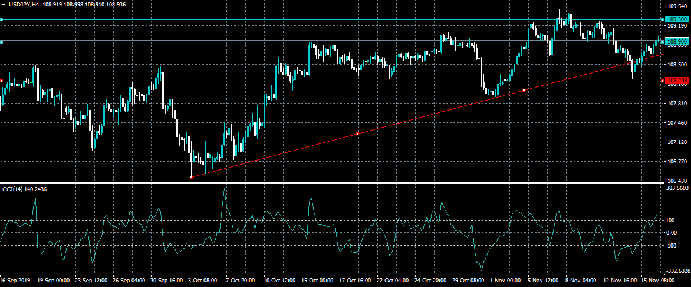Select the trendline's middle anchor near 17 Oct
The width and height of the screenshot is (691, 287).
click(358, 134)
